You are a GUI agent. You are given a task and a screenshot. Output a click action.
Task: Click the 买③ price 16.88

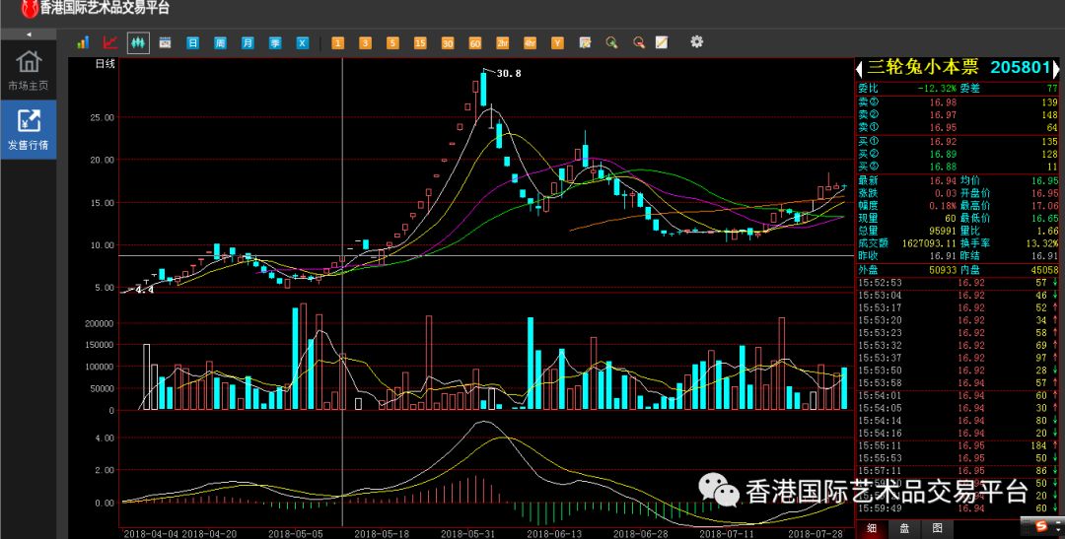(x=943, y=167)
